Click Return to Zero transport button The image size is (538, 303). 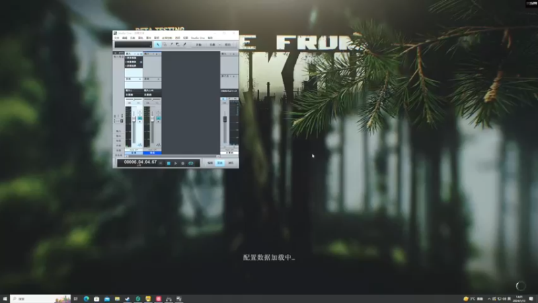pos(160,163)
